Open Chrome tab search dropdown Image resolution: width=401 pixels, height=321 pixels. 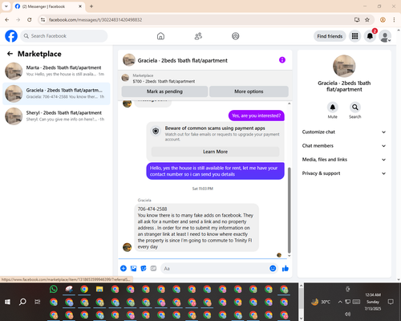point(6,6)
